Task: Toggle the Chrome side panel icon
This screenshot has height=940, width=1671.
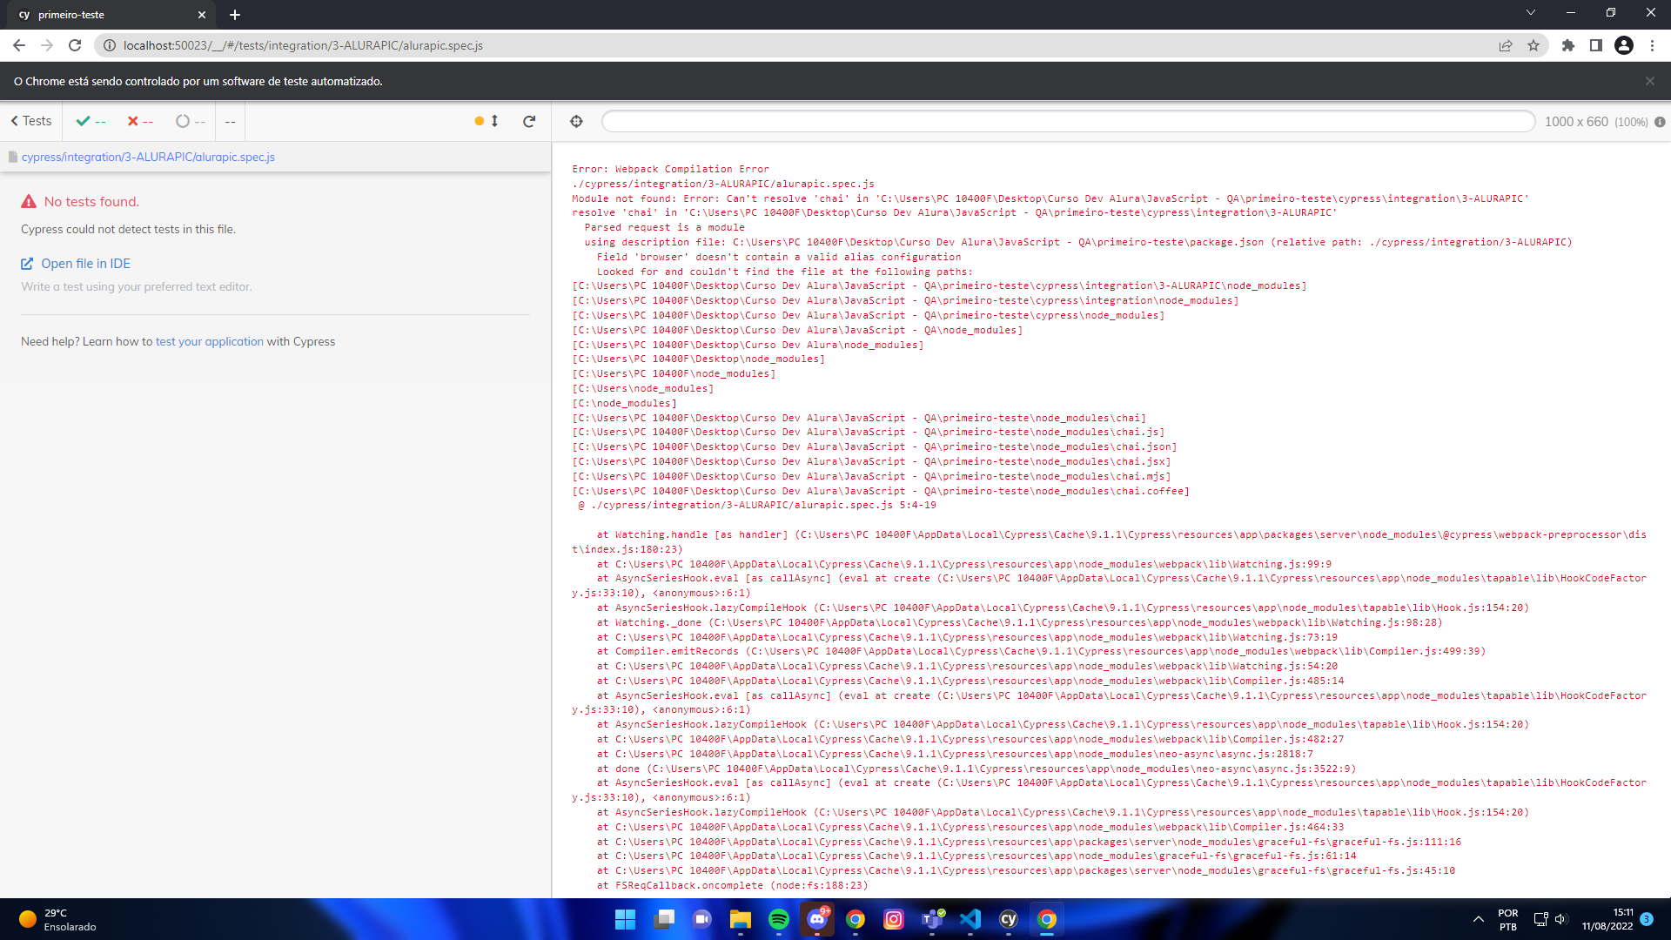Action: (x=1596, y=45)
